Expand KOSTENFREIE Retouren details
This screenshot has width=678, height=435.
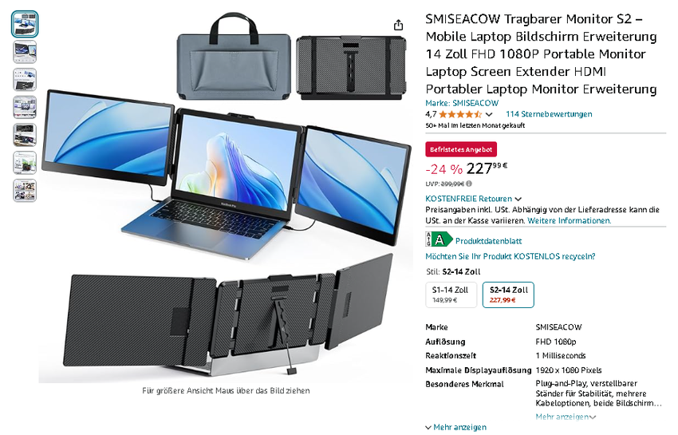[474, 199]
